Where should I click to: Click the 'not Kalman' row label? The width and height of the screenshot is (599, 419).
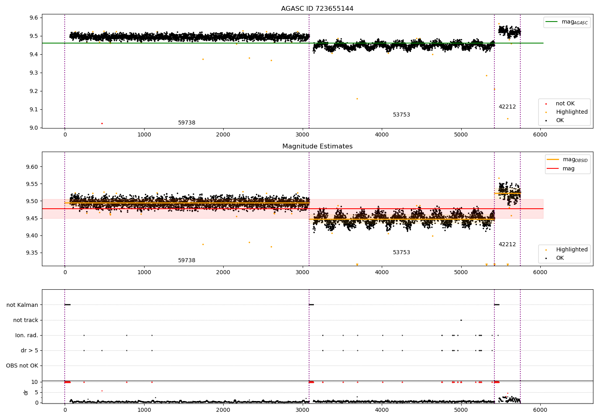(22, 305)
